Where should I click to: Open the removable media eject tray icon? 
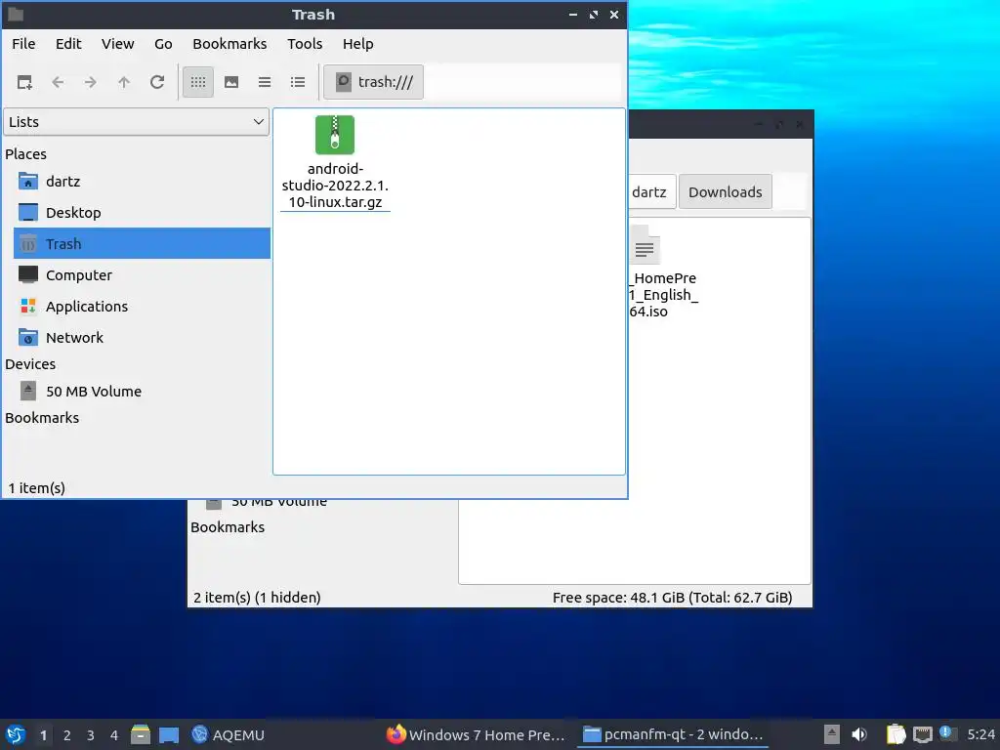[x=832, y=734]
